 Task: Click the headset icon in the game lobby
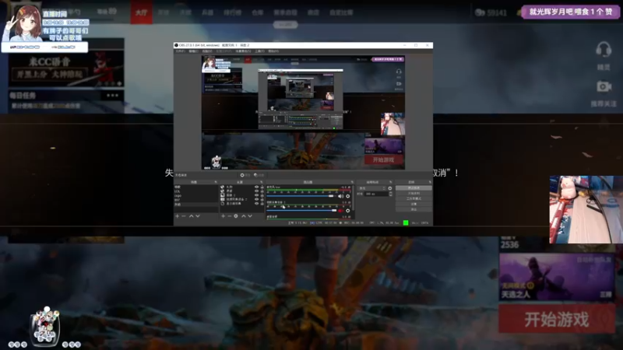point(604,50)
